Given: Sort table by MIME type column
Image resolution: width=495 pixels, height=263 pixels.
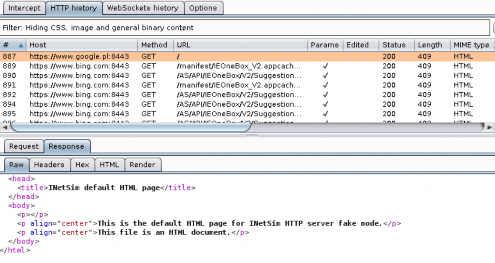Looking at the screenshot, I should point(471,45).
